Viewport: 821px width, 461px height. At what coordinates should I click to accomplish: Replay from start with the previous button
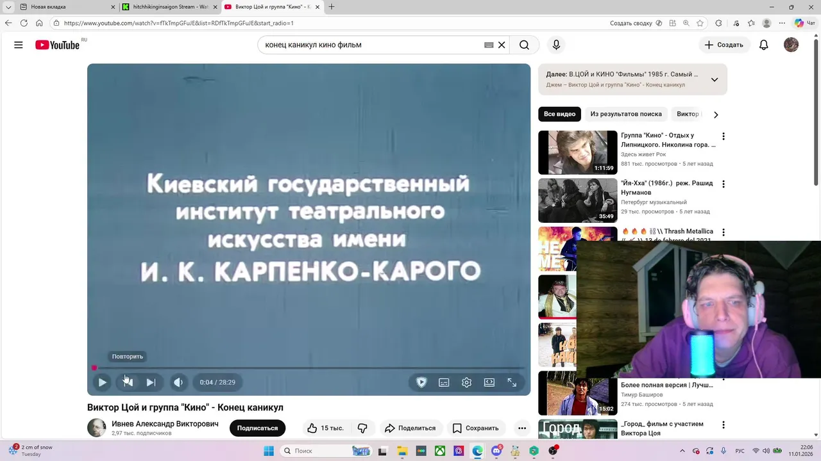(128, 382)
